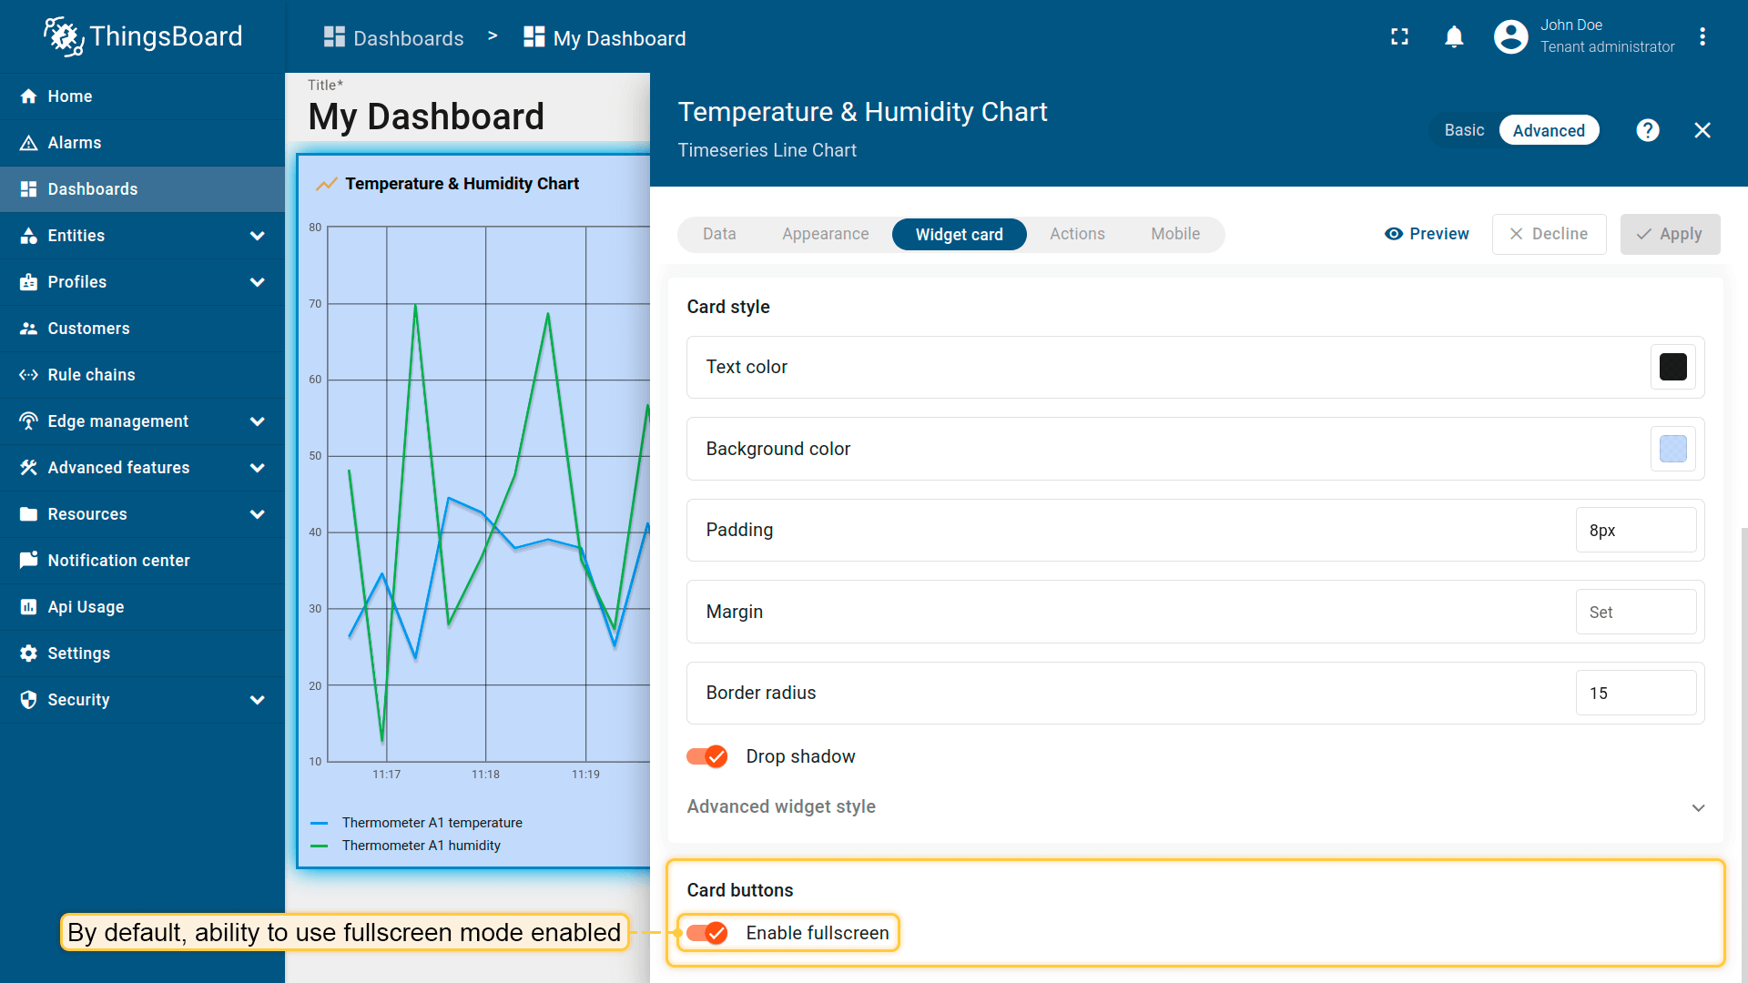Open the Actions tab
Screen dimensions: 1748x983
1077,234
